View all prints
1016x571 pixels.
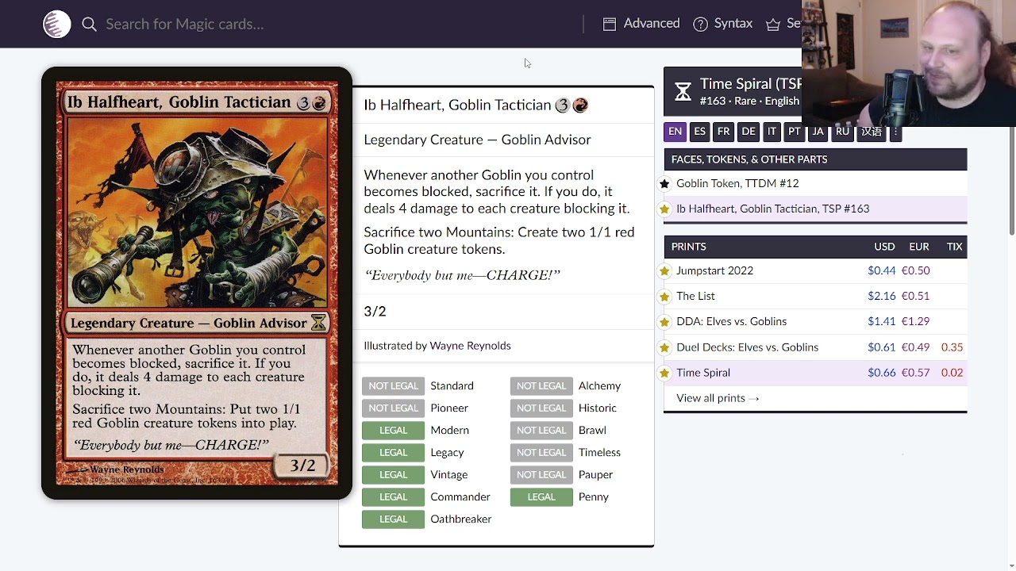tap(718, 398)
